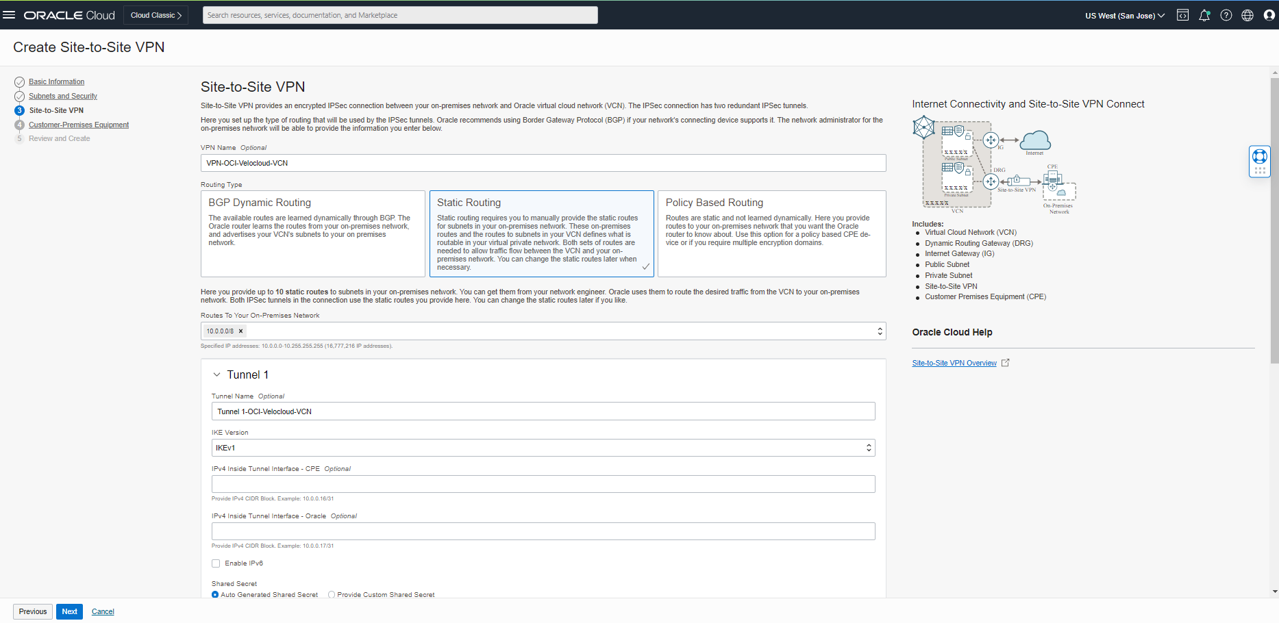Click the external link icon beside VPN Overview

click(1006, 363)
